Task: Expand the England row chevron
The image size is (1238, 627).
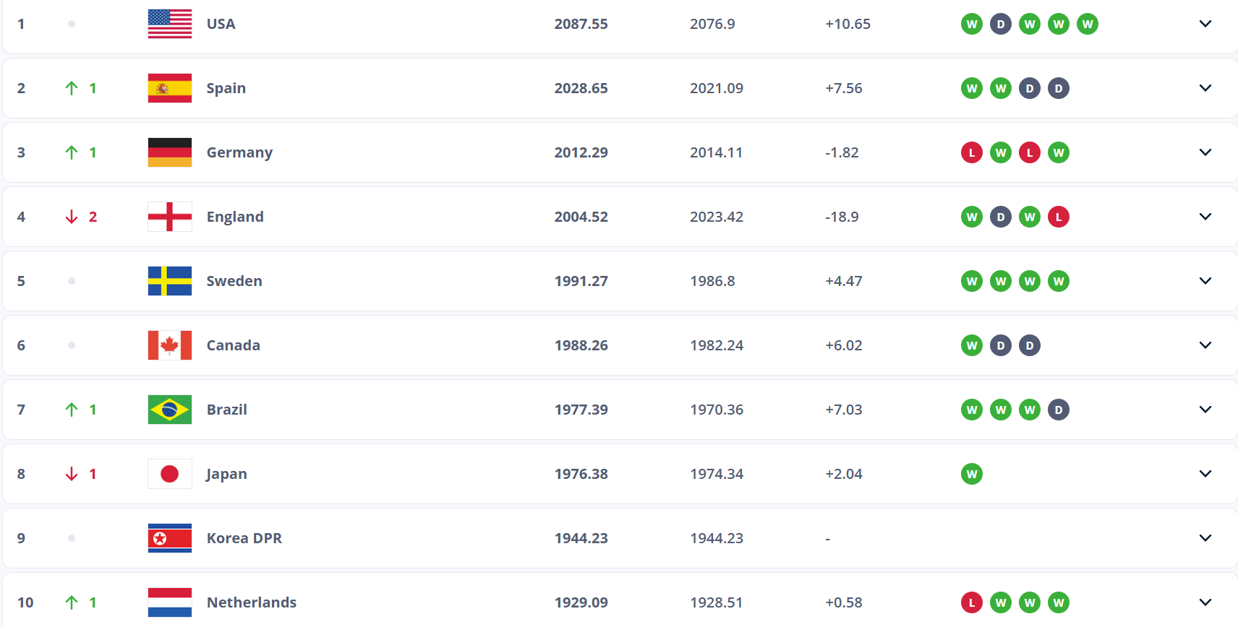Action: point(1205,217)
